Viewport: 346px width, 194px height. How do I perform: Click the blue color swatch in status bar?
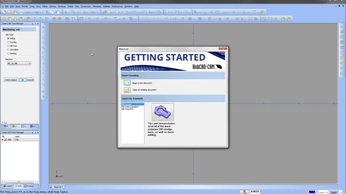[312, 192]
